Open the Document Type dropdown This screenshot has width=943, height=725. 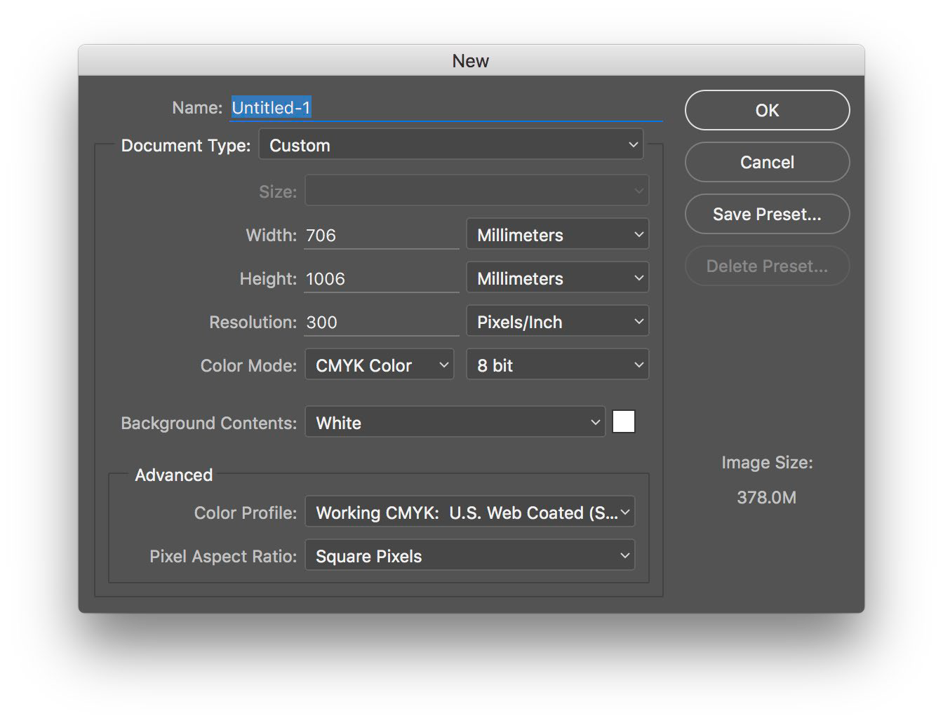(450, 145)
